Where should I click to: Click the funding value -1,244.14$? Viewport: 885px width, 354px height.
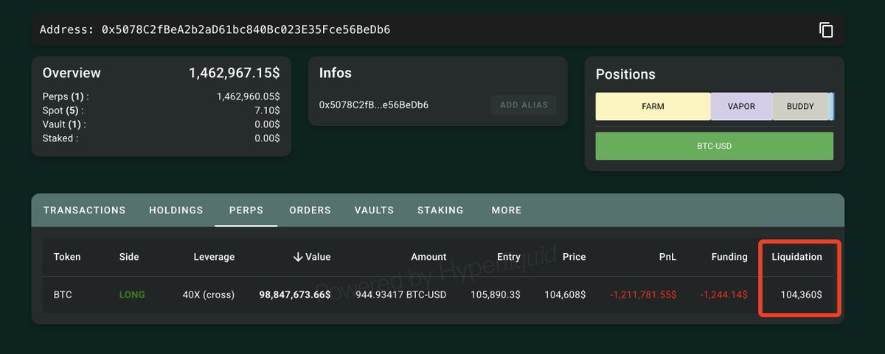[x=723, y=294]
